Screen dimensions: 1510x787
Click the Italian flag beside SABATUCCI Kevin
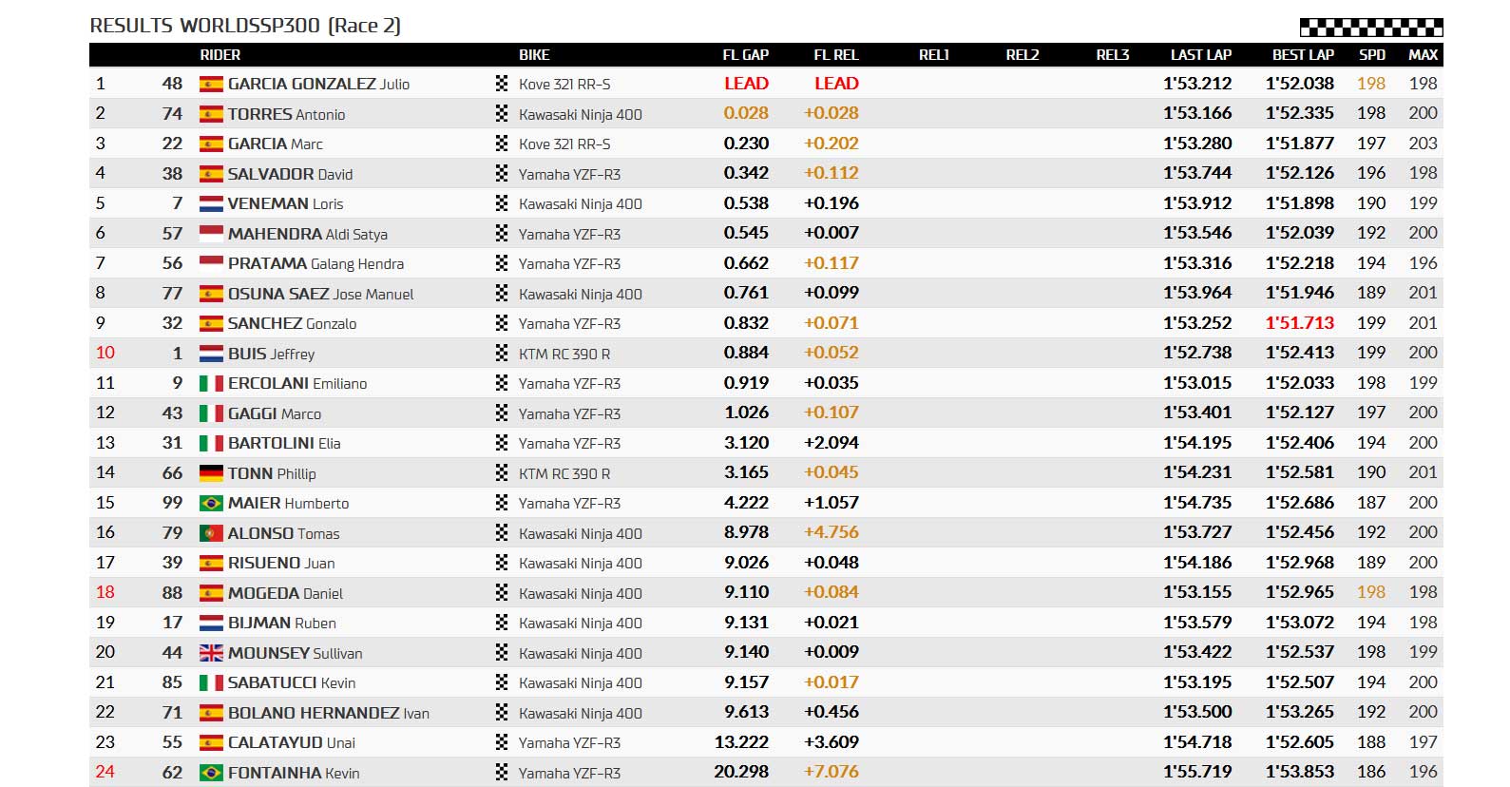(211, 682)
